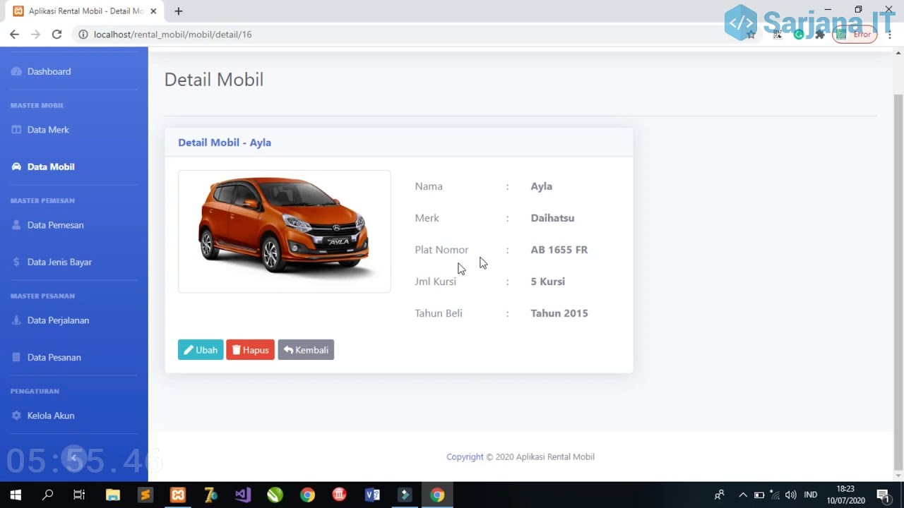Open the Data Merk menu item
Image resolution: width=904 pixels, height=508 pixels.
pos(40,130)
